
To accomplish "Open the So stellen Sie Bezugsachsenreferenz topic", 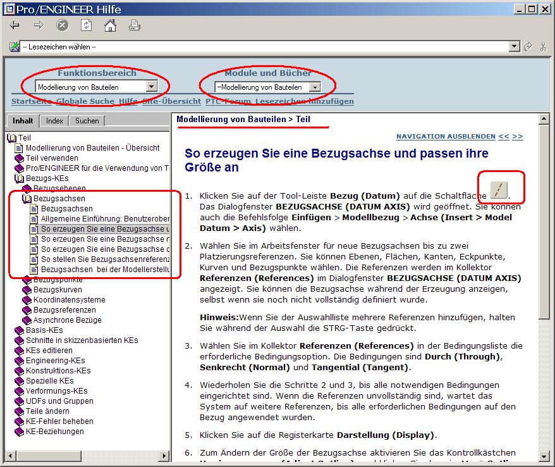I will (105, 259).
